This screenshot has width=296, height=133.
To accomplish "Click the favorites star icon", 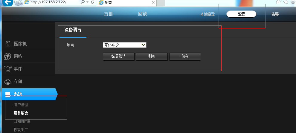I will (x=286, y=2).
